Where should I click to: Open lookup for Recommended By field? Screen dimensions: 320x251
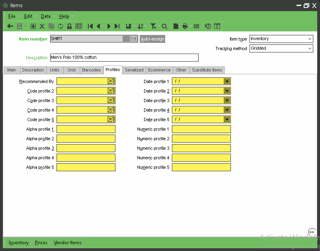[x=111, y=81]
